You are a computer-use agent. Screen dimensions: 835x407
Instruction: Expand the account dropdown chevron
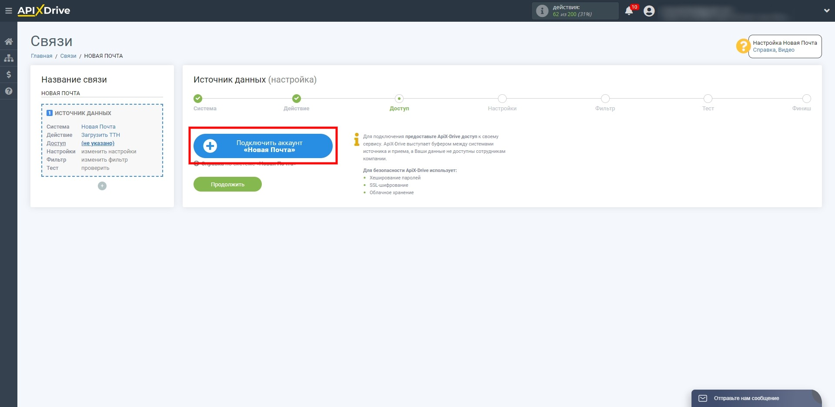coord(826,11)
